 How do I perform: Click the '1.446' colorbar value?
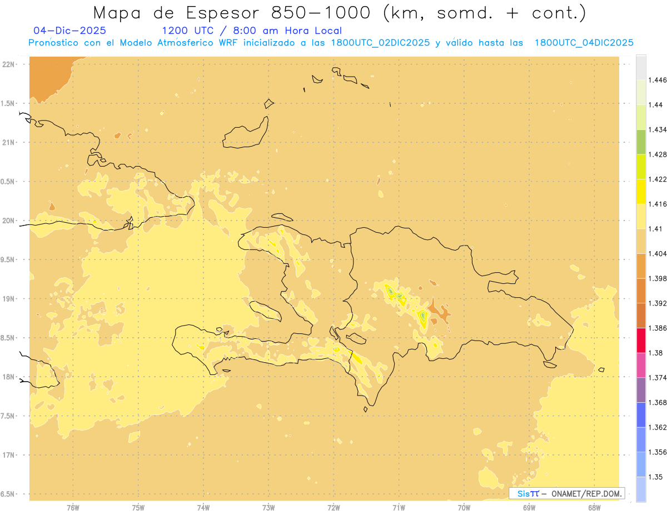tap(657, 80)
